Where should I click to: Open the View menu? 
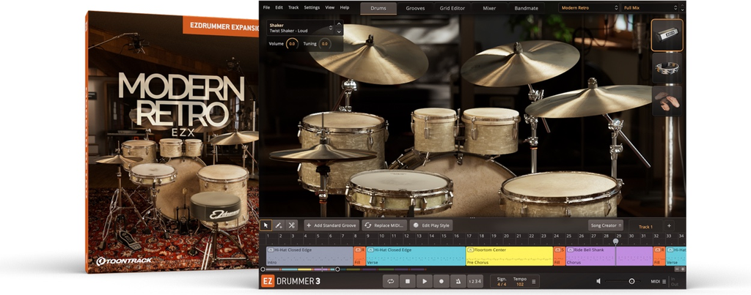(330, 7)
